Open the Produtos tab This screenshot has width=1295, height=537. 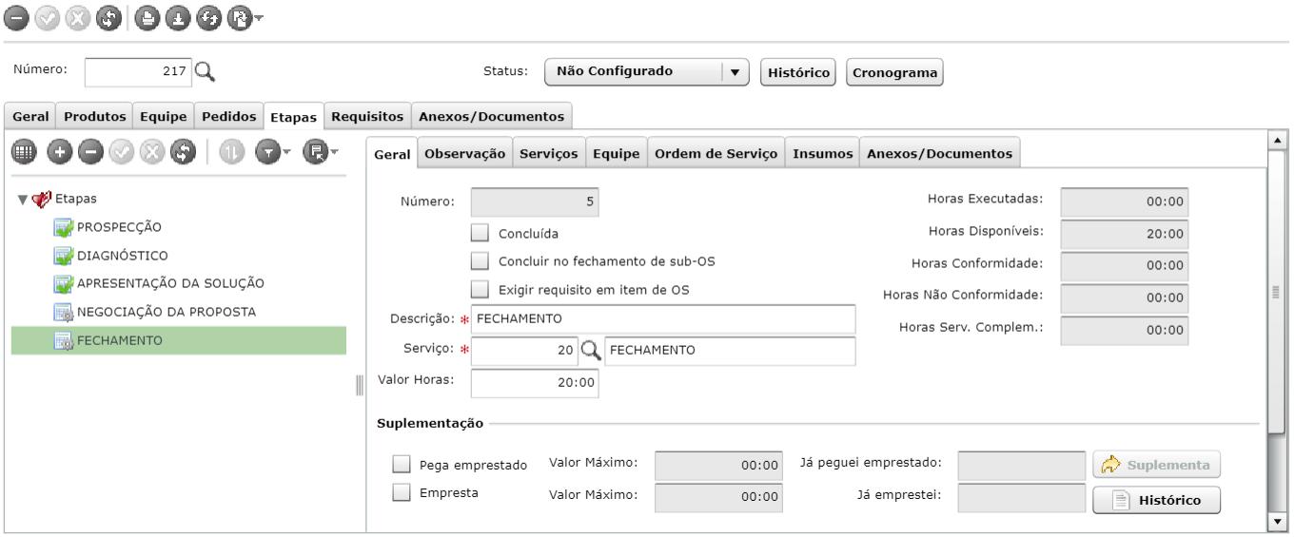[x=94, y=116]
